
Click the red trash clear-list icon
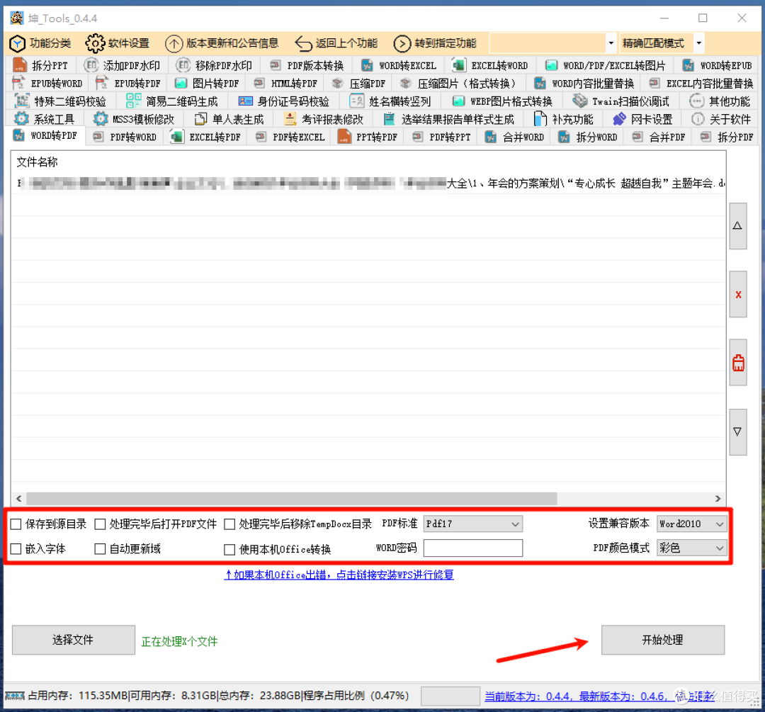pyautogui.click(x=737, y=363)
